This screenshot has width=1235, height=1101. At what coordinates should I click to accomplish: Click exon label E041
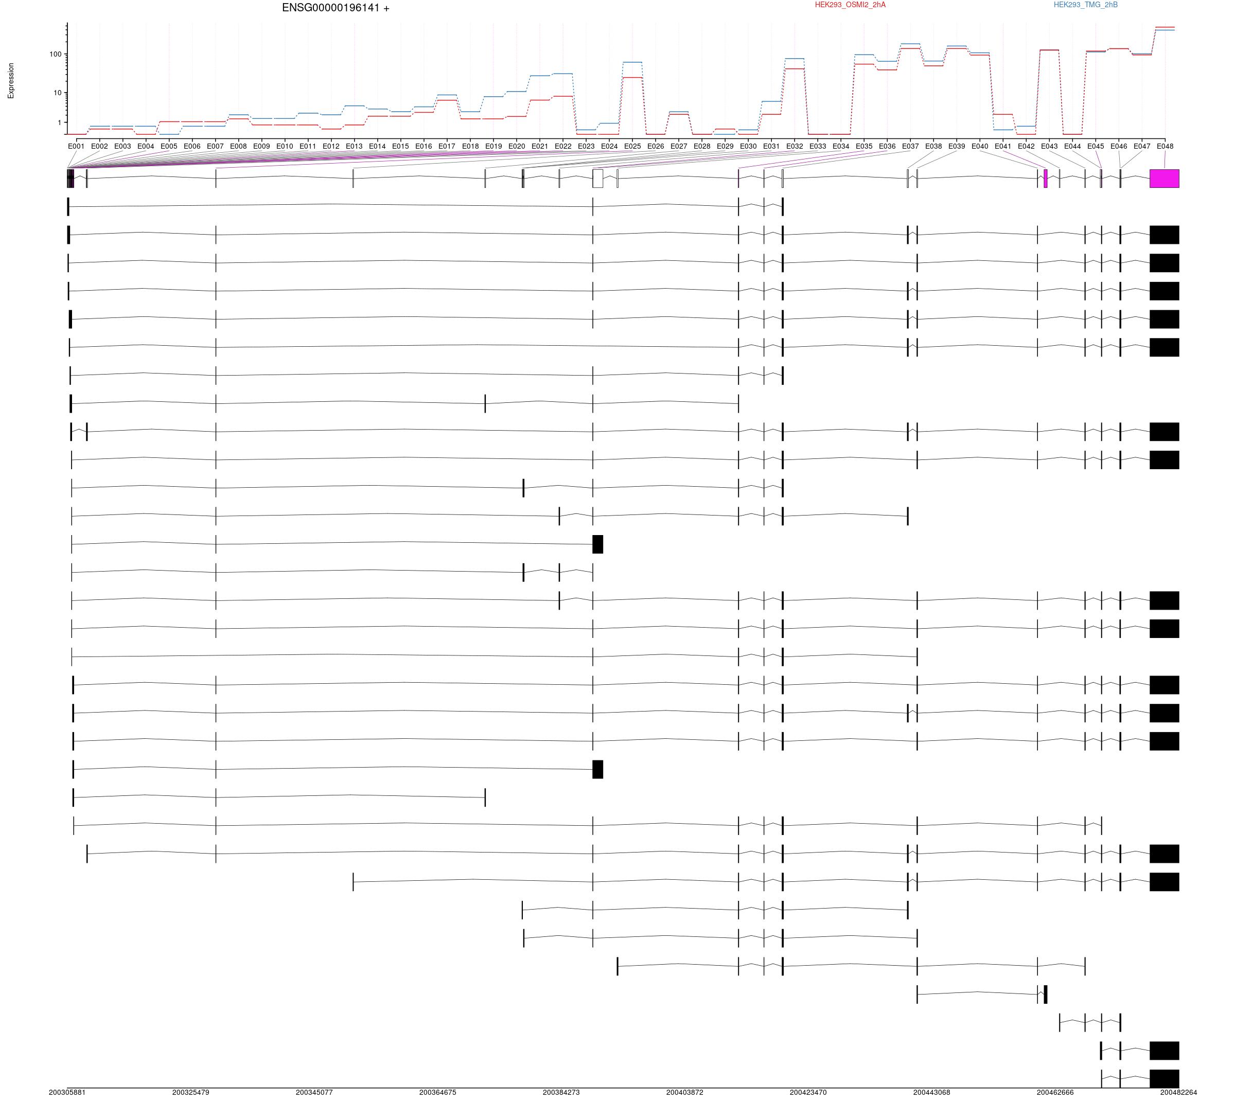pos(1002,147)
